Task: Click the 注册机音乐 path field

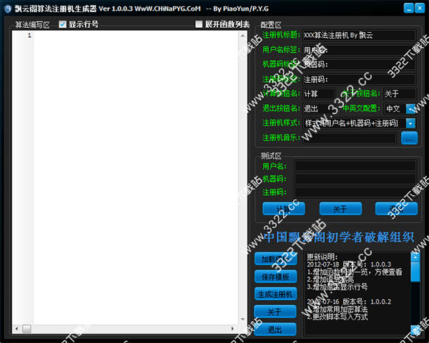Action: 350,138
